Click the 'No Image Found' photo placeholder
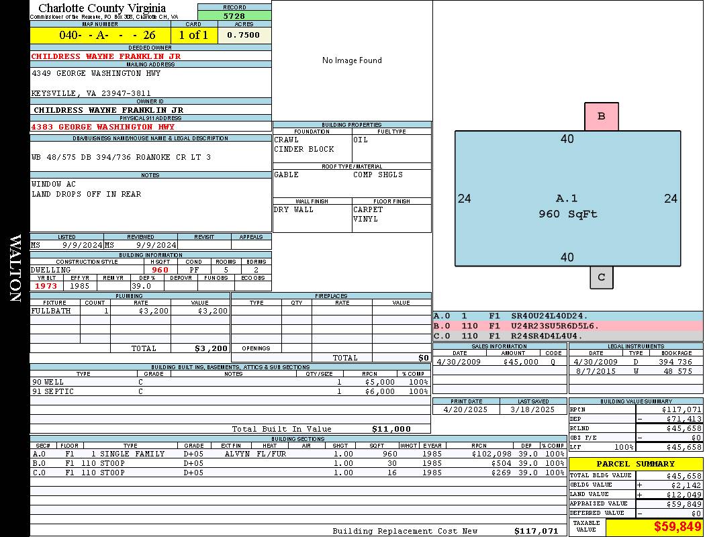The width and height of the screenshot is (705, 537). [352, 60]
